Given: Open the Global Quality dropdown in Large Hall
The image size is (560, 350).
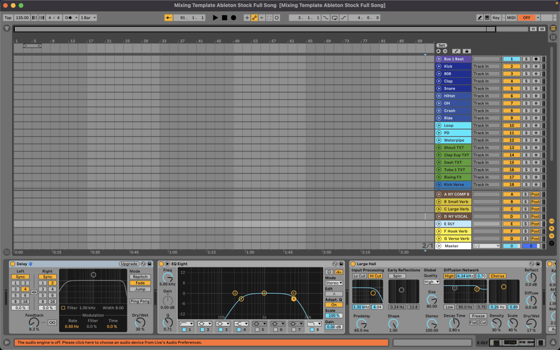Looking at the screenshot, I should [x=431, y=282].
